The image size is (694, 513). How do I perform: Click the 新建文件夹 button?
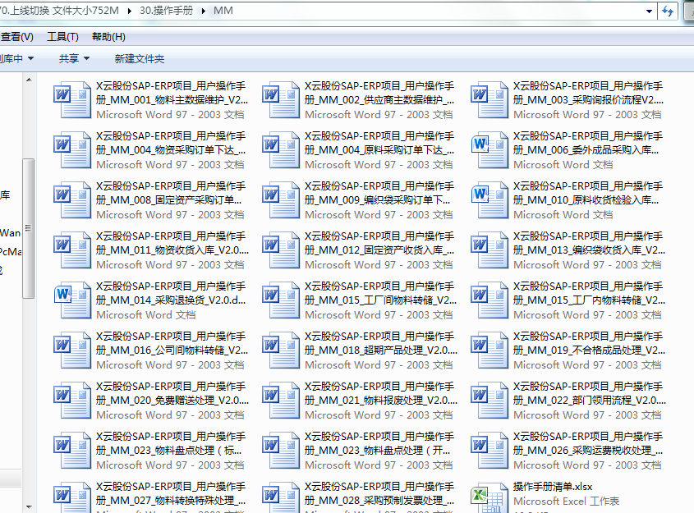[140, 59]
